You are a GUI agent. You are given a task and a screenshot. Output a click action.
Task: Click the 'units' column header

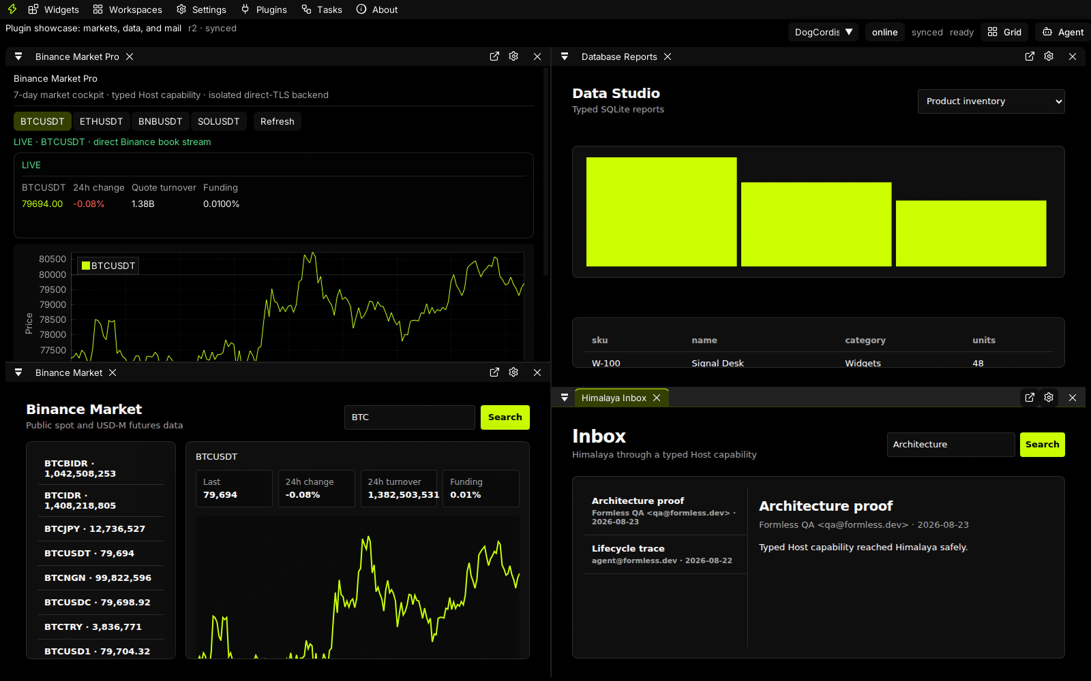pos(983,340)
